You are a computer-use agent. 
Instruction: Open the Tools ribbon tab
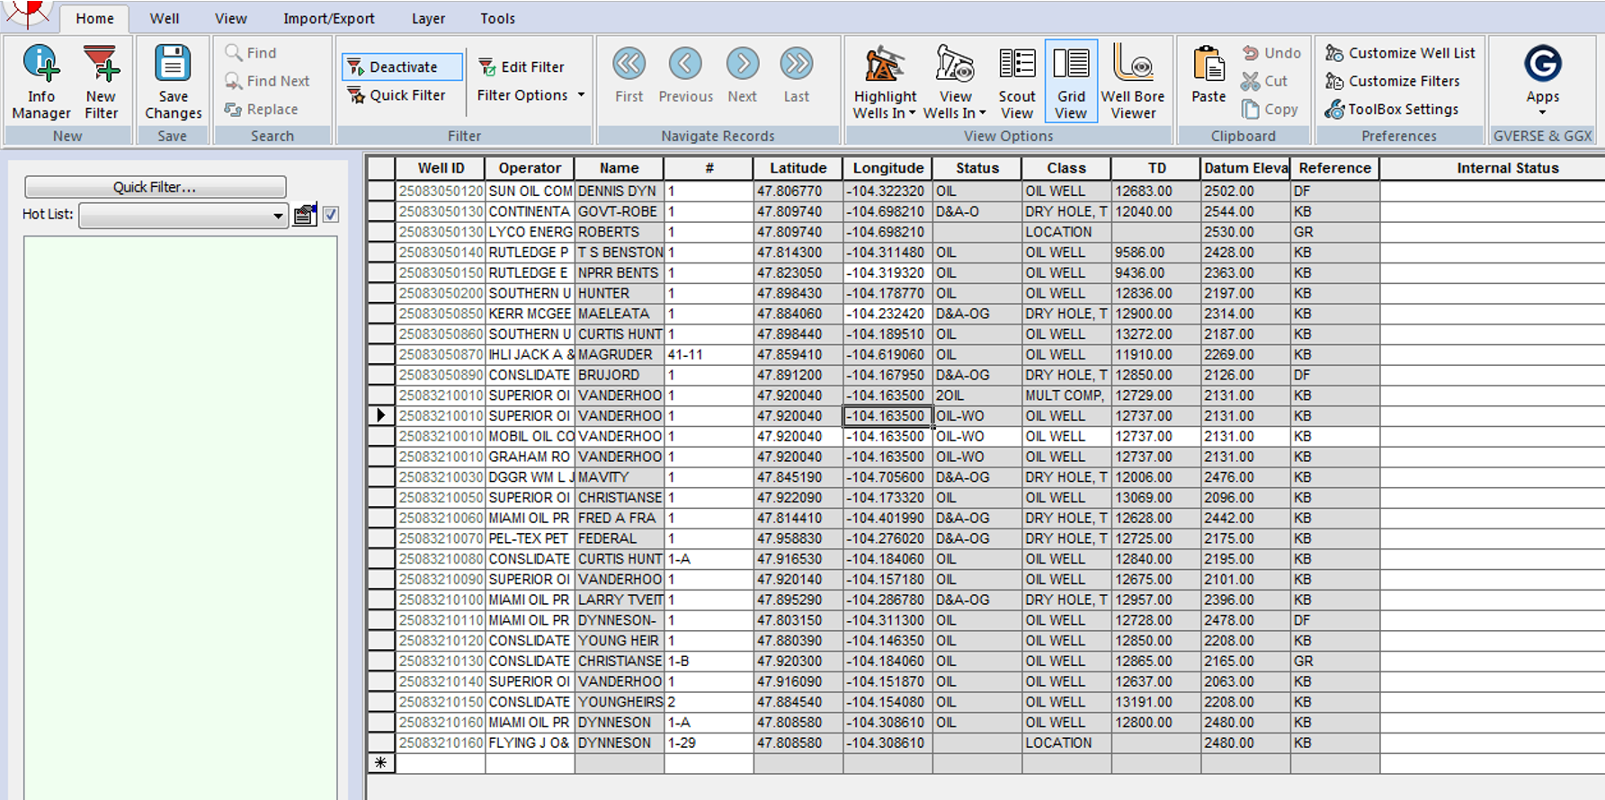[497, 18]
